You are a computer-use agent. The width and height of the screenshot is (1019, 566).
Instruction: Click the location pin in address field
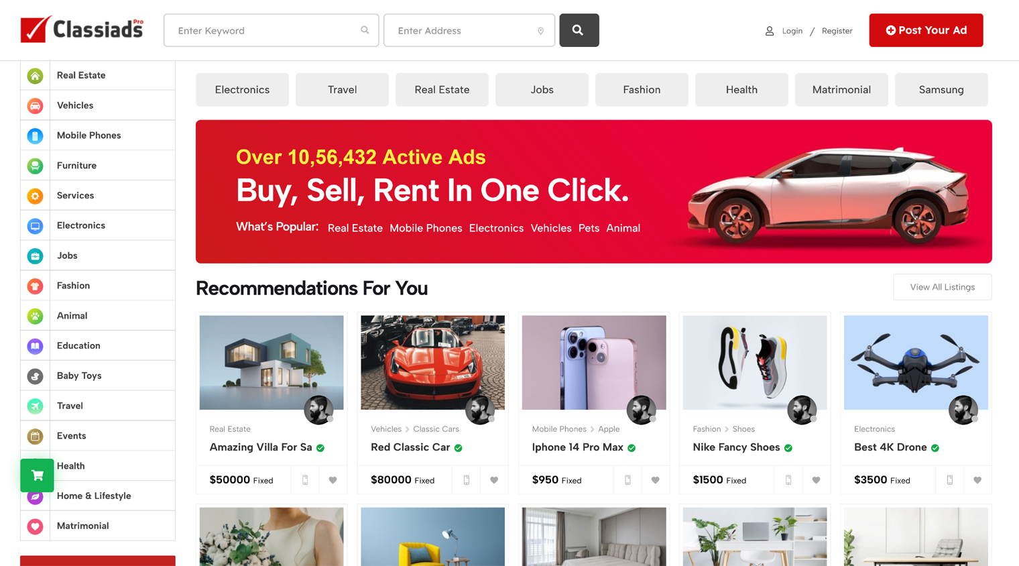coord(540,31)
